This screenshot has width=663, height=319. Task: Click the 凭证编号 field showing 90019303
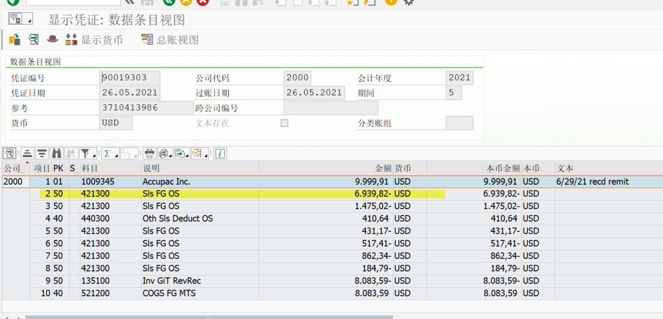(x=130, y=78)
